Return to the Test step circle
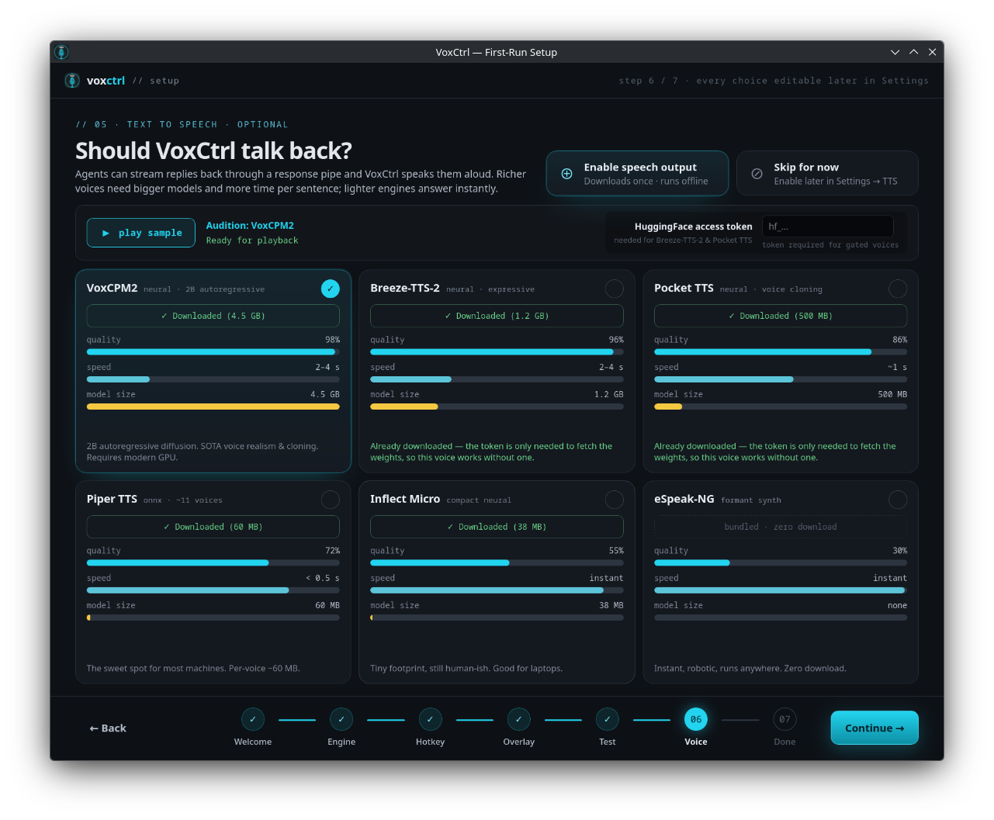Screen dimensions: 994x820 coord(608,719)
